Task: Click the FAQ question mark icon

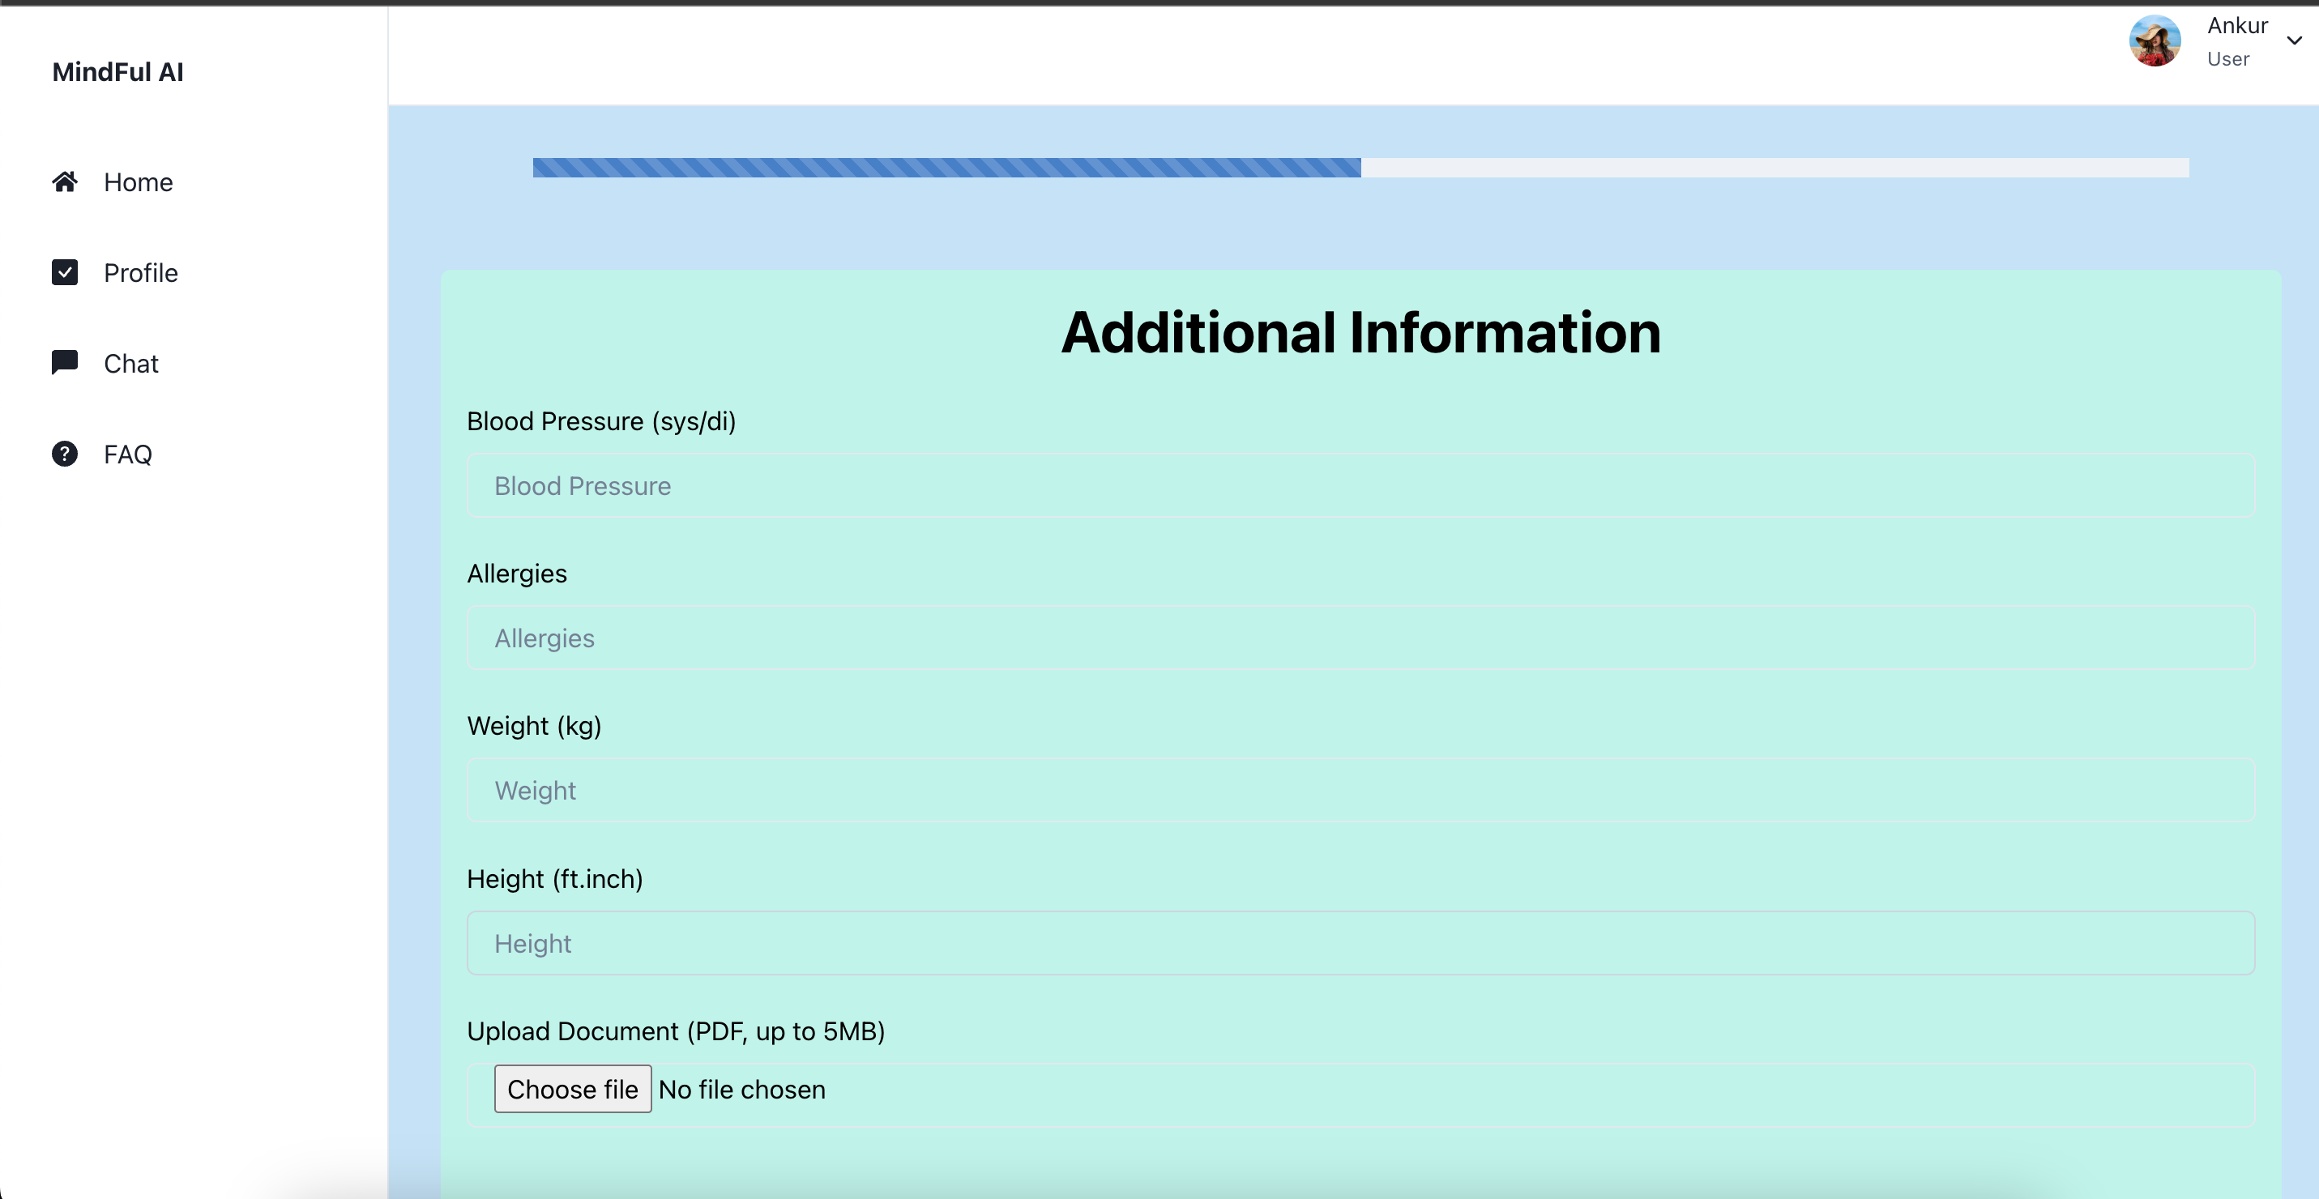Action: pyautogui.click(x=65, y=454)
